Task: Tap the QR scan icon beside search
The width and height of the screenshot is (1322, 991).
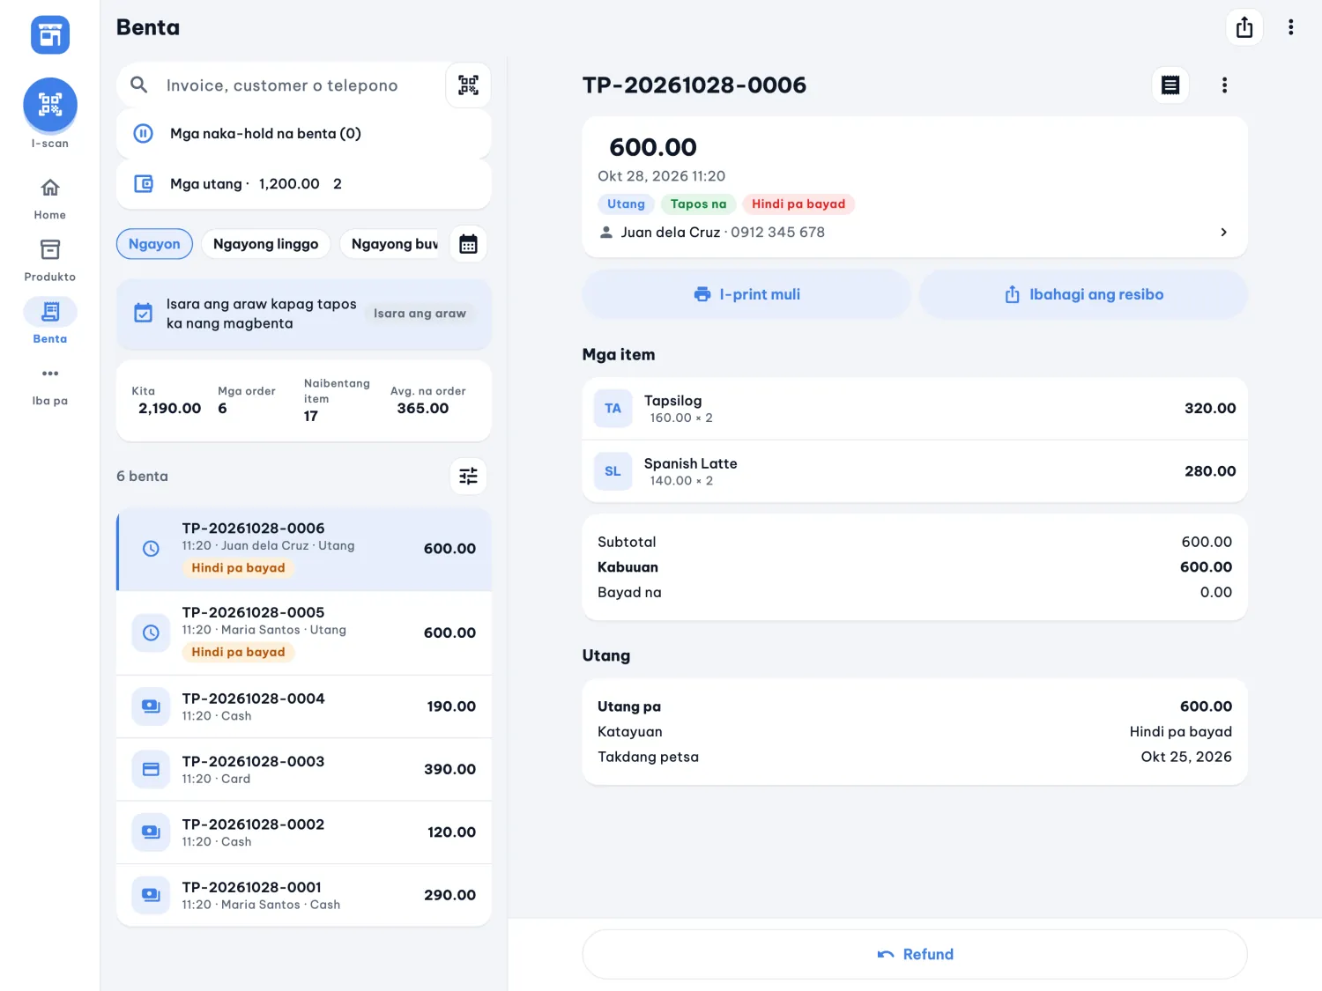Action: click(468, 85)
